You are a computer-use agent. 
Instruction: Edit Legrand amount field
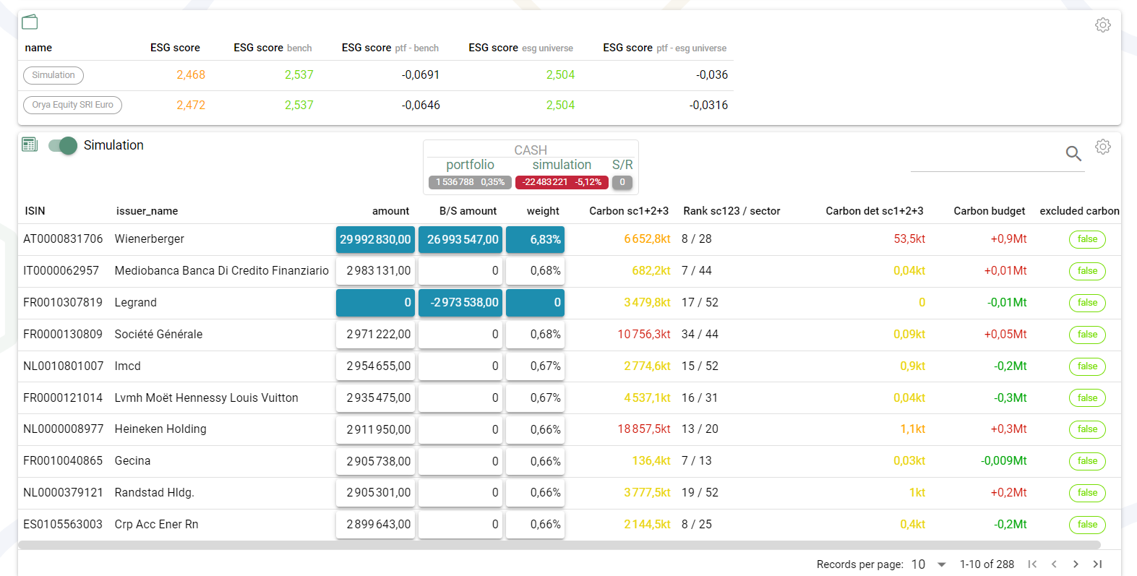(375, 303)
